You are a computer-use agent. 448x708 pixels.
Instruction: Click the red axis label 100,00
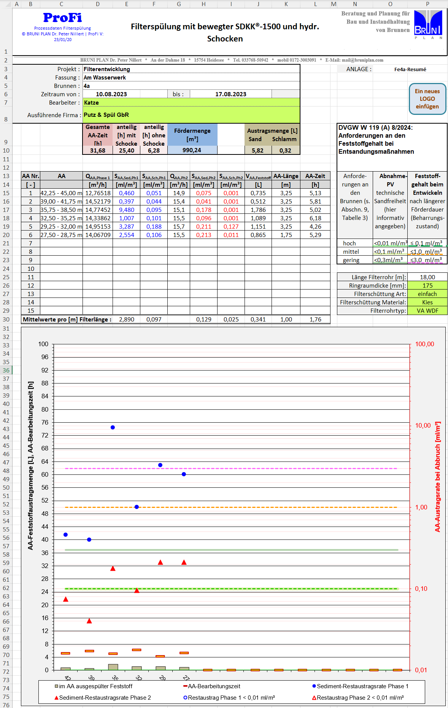pos(424,344)
